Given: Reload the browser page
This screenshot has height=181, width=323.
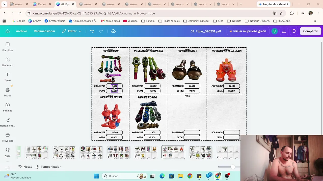Looking at the screenshot, I should pyautogui.click(x=20, y=13).
